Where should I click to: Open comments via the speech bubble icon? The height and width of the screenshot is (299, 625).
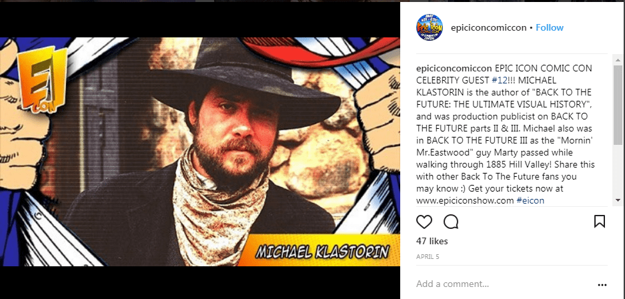click(x=451, y=222)
